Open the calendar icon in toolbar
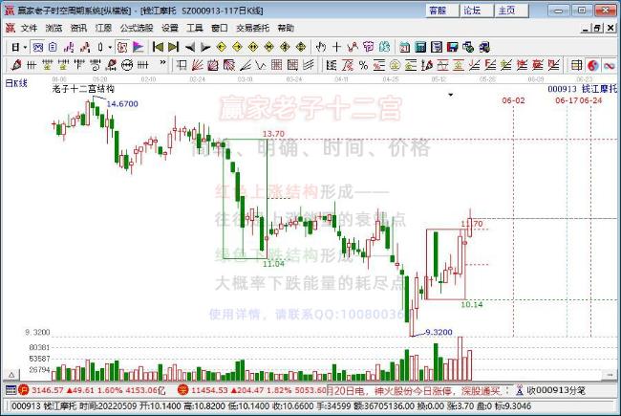 pos(404,47)
